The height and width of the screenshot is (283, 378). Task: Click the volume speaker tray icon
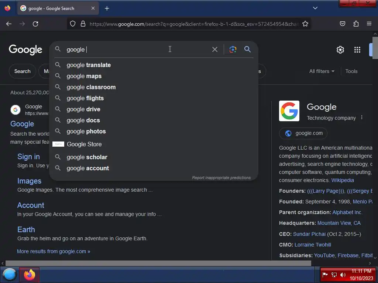coord(343,275)
